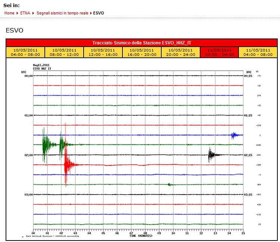The height and width of the screenshot is (242, 280).
Task: Open Segnali sismici in tempo reale link
Action: (x=62, y=13)
